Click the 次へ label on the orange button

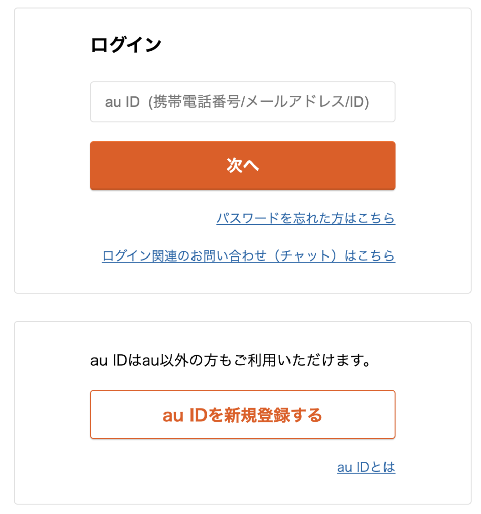tap(242, 166)
